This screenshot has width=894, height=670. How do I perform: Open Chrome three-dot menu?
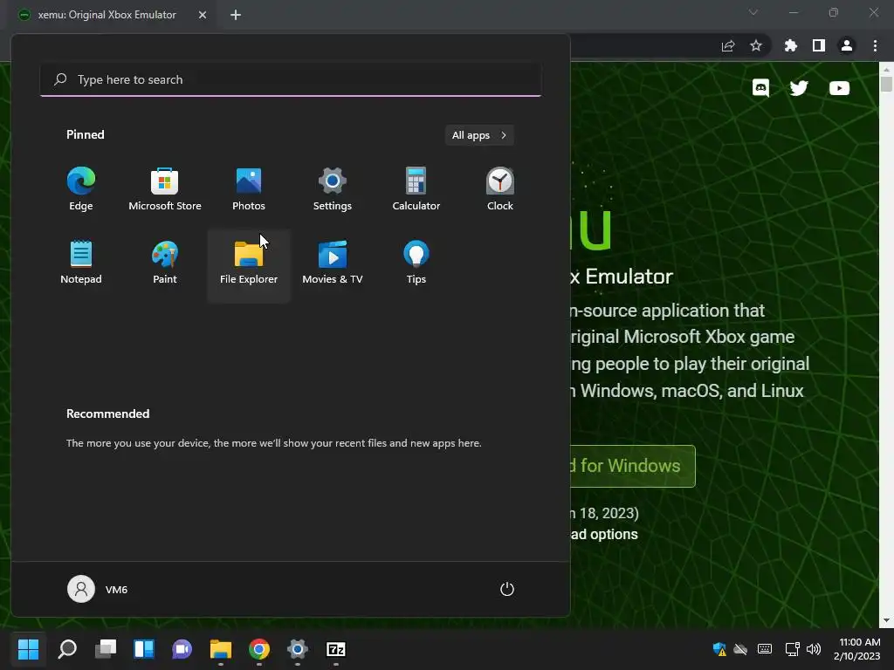pyautogui.click(x=875, y=45)
